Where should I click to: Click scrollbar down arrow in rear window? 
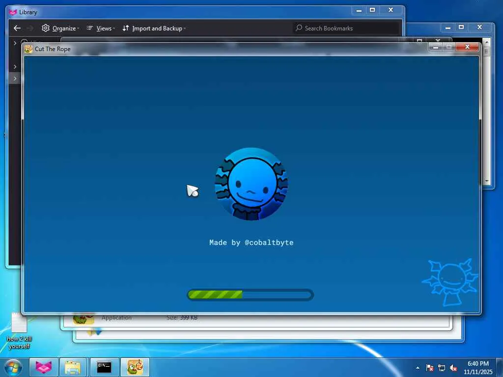click(487, 182)
